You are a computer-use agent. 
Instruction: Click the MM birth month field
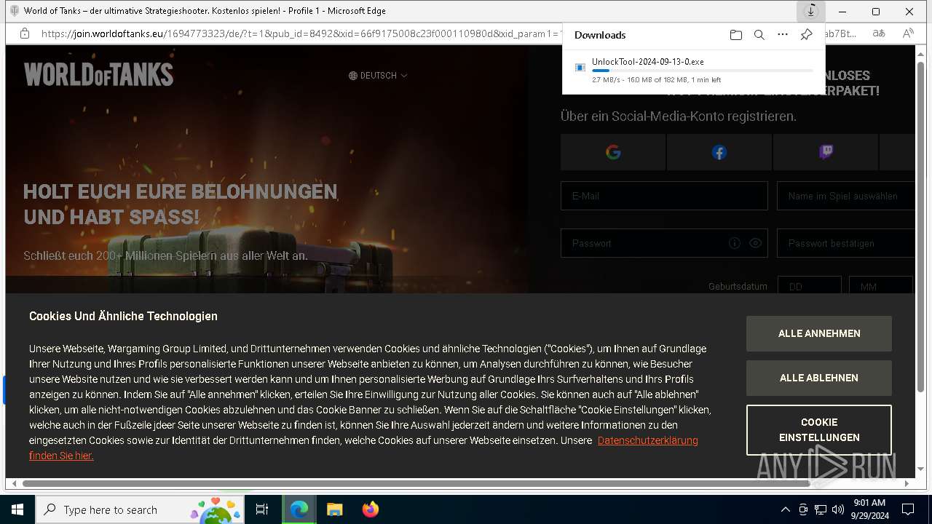[x=881, y=285]
